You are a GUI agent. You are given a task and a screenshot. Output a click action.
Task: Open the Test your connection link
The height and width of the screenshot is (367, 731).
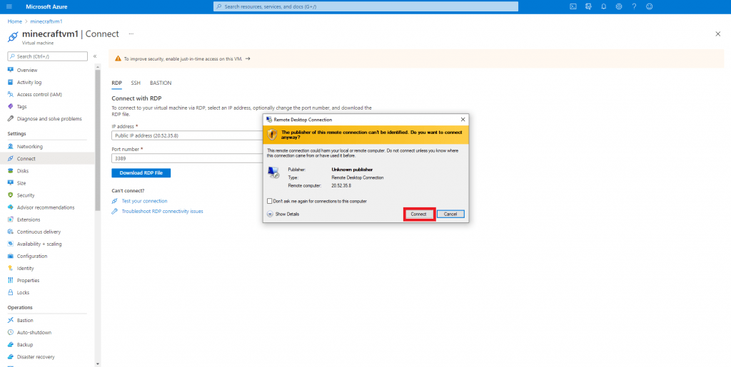[x=144, y=201]
